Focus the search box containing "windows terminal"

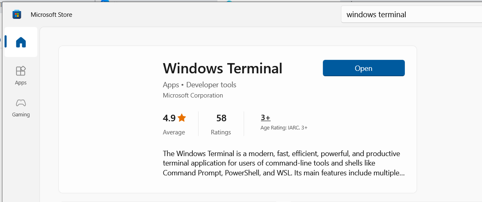click(x=410, y=15)
